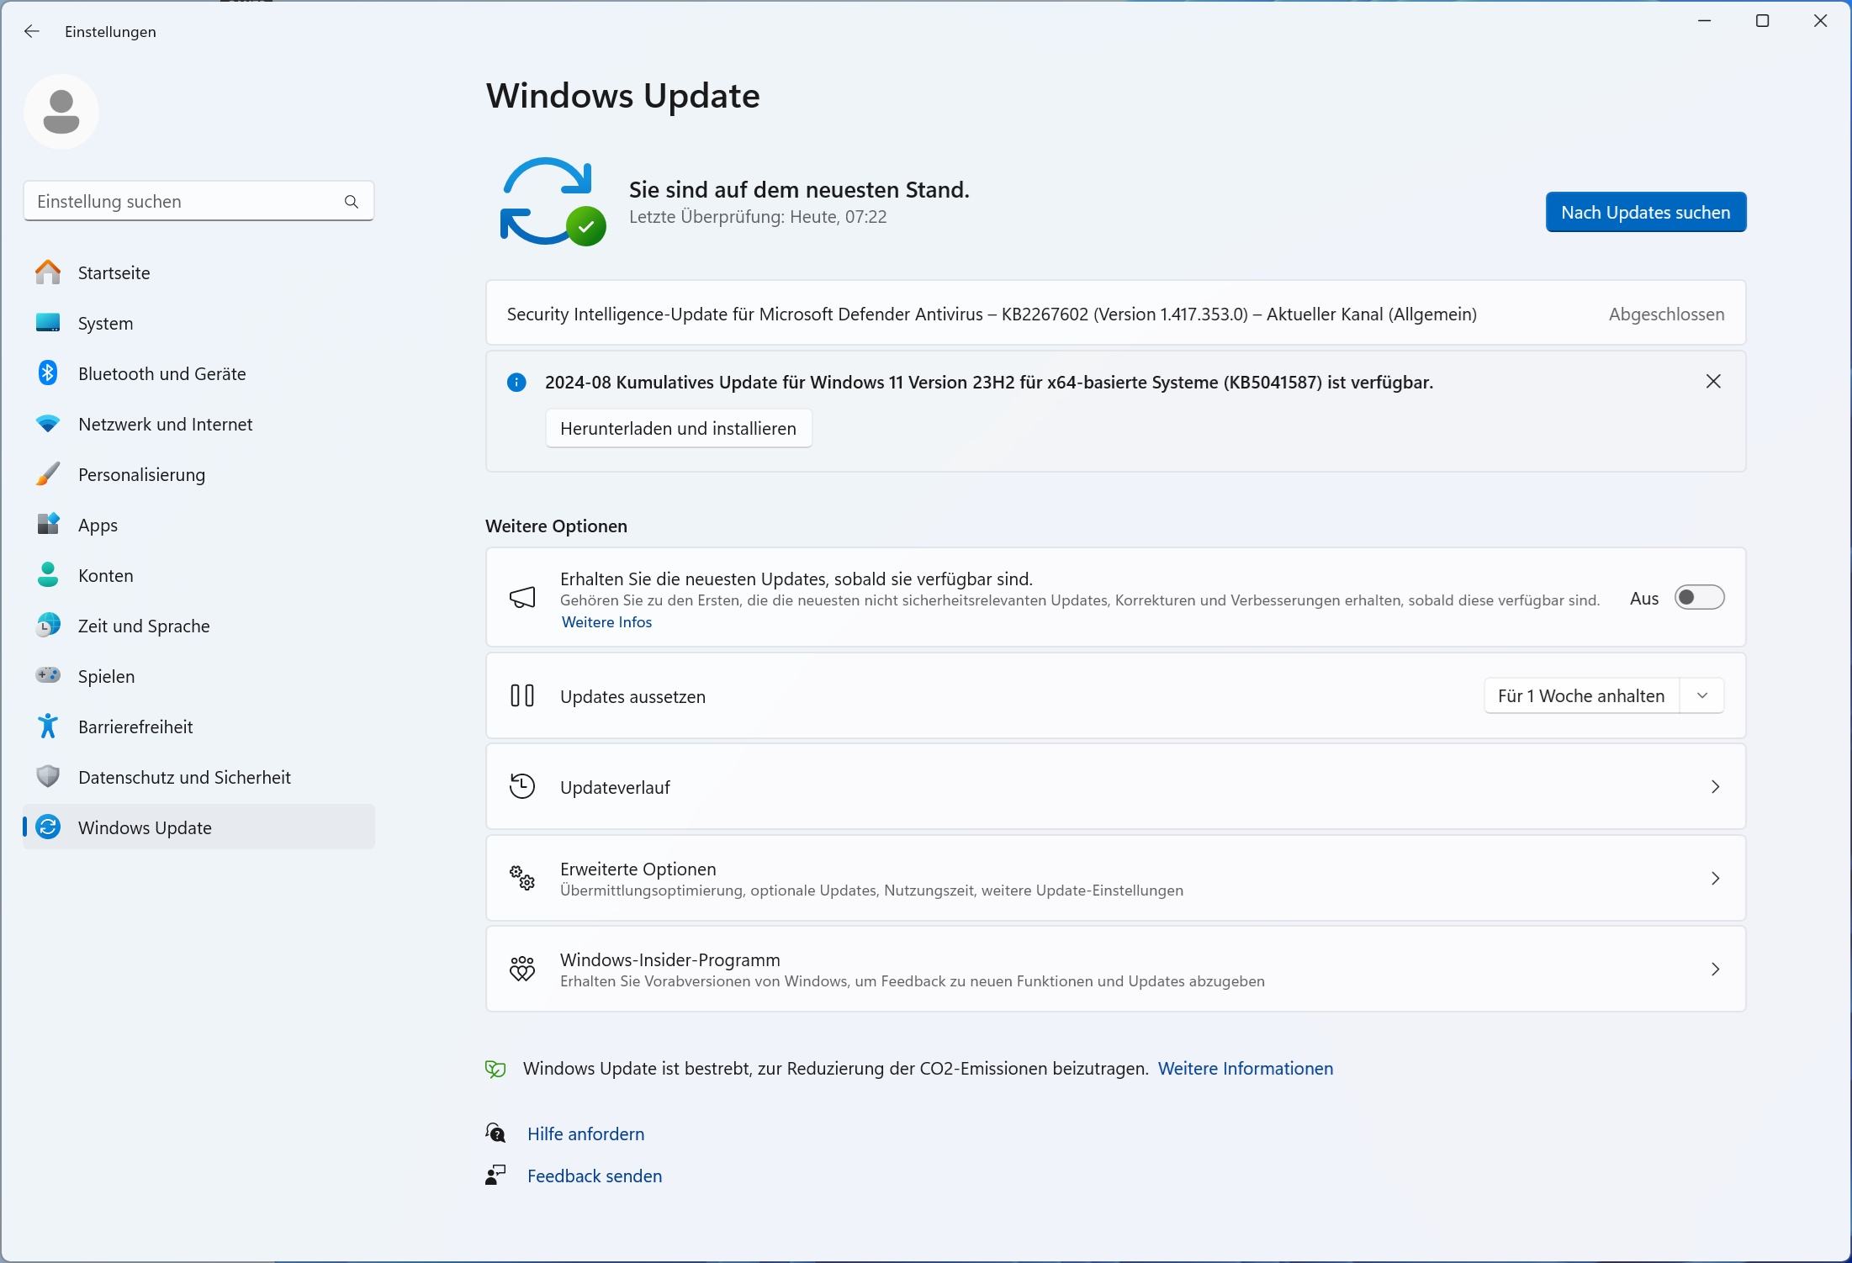1852x1263 pixels.
Task: Click the Security Intelligence-Update KB2267602 entry
Action: (1116, 313)
